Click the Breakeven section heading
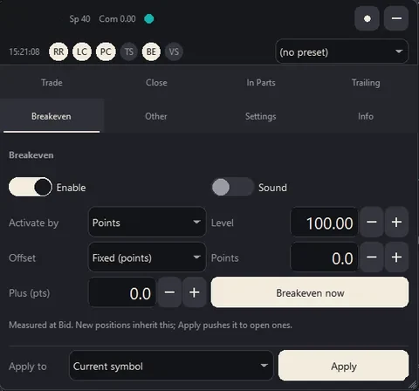The image size is (419, 391). point(31,155)
